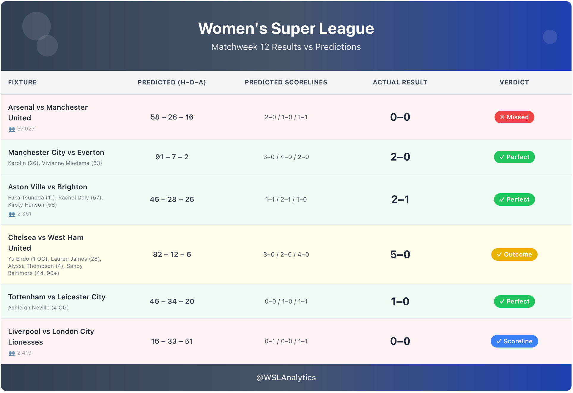Click the red Missed verdict badge
The image size is (573, 393).
coord(514,117)
